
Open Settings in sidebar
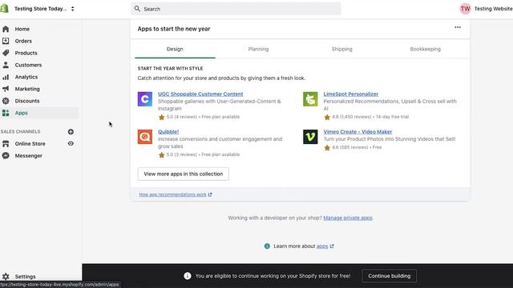[x=25, y=277]
